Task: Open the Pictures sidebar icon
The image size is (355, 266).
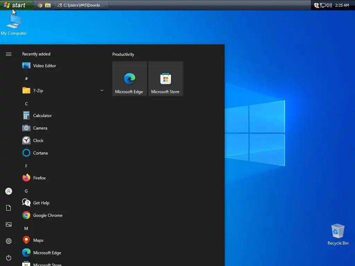Action: [x=9, y=224]
